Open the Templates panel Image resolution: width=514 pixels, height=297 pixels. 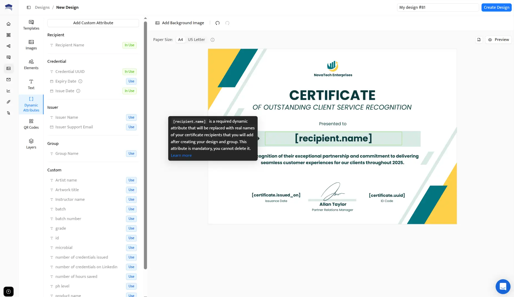(31, 25)
